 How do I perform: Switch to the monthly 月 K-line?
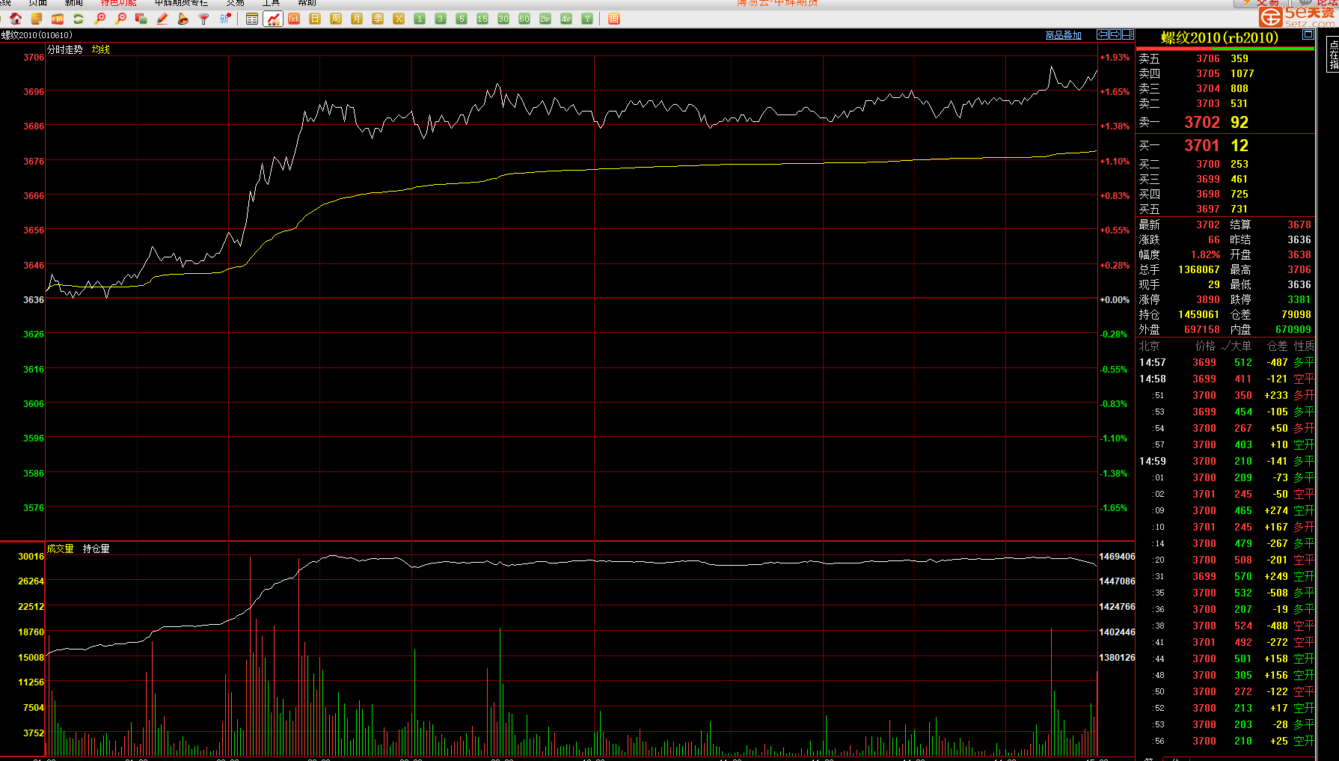click(x=357, y=19)
